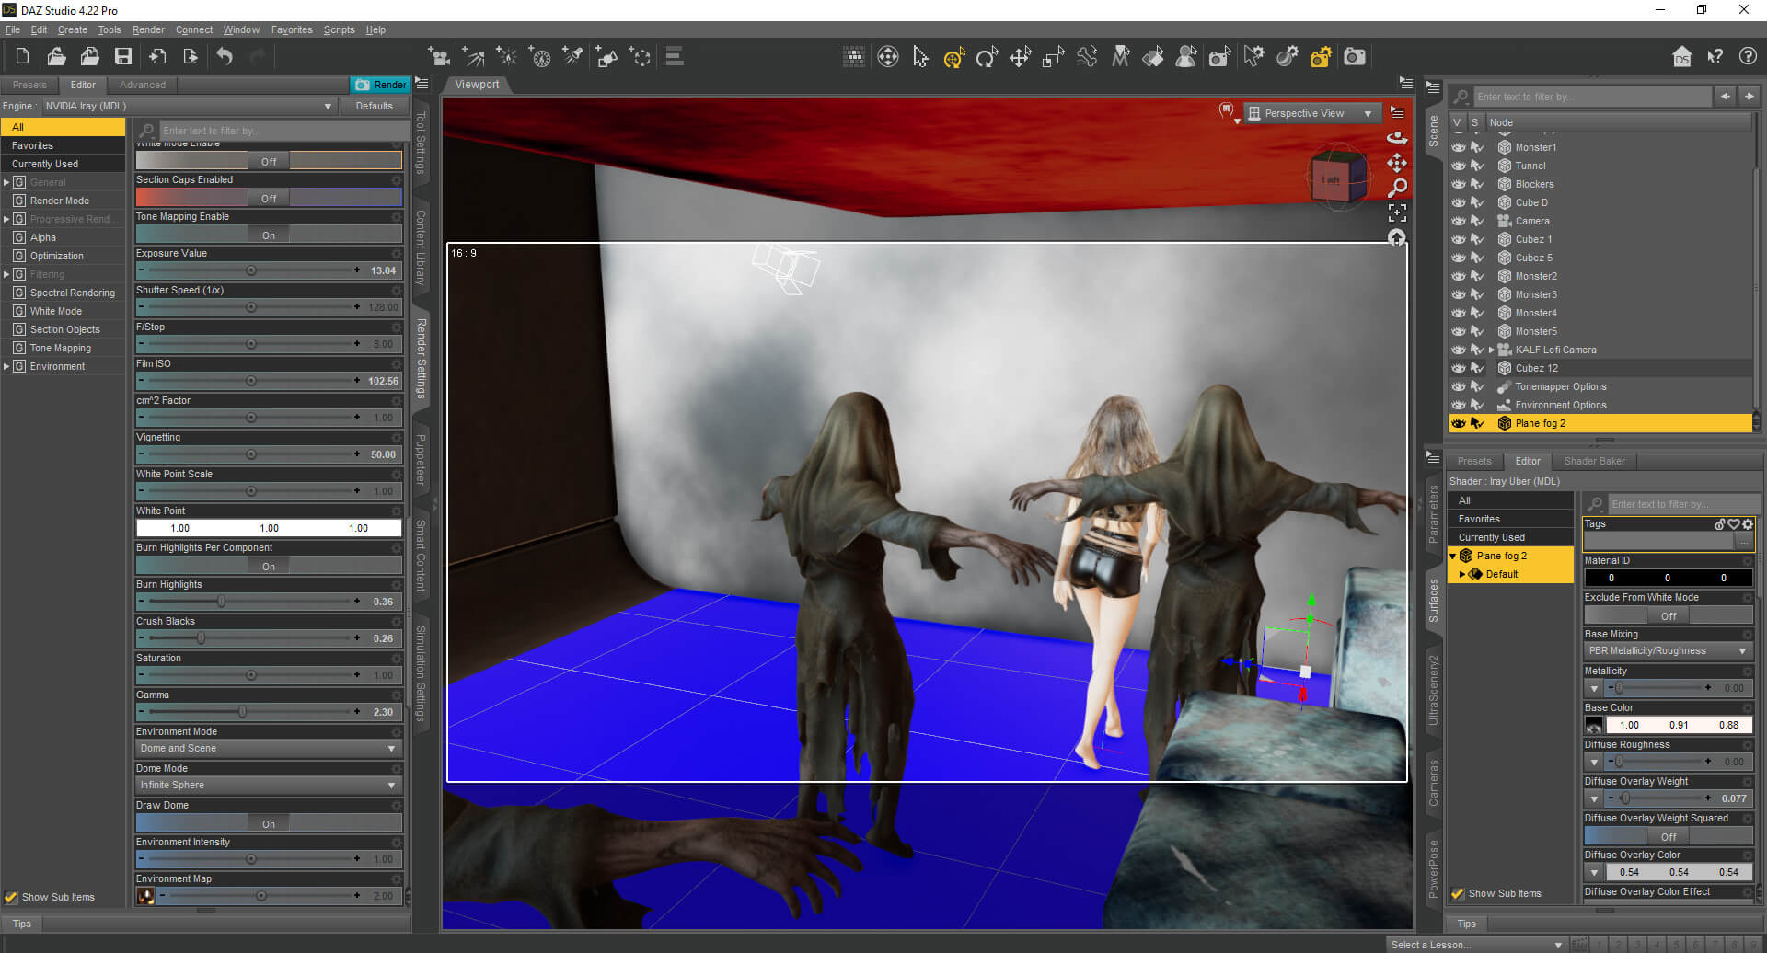Click the What's This help cursor icon
Screen dimensions: 1767x953
click(1715, 57)
